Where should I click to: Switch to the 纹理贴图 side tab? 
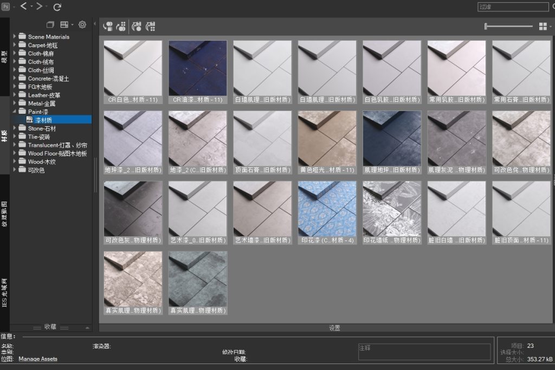pyautogui.click(x=4, y=214)
